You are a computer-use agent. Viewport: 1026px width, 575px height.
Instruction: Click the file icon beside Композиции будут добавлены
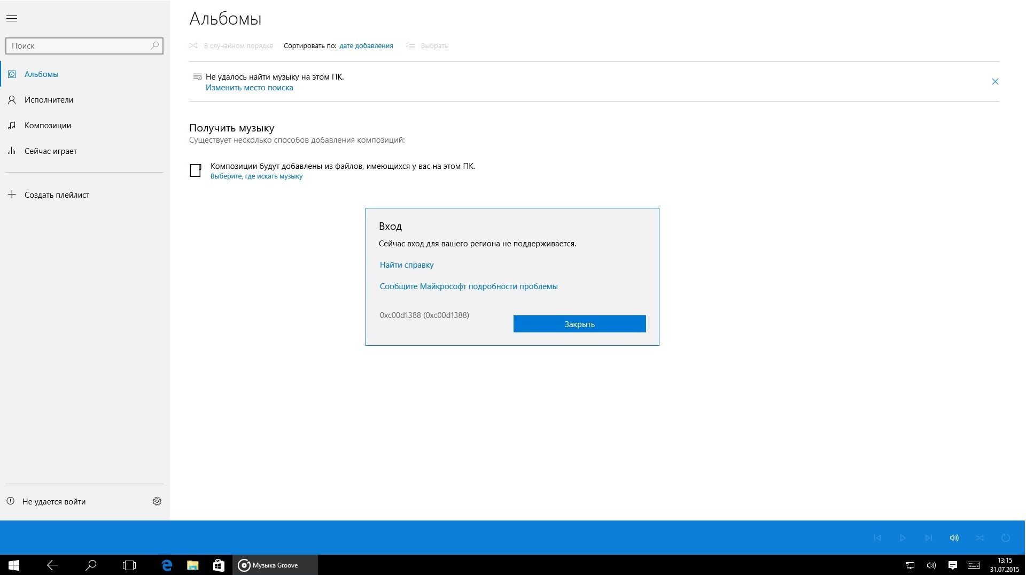tap(196, 170)
